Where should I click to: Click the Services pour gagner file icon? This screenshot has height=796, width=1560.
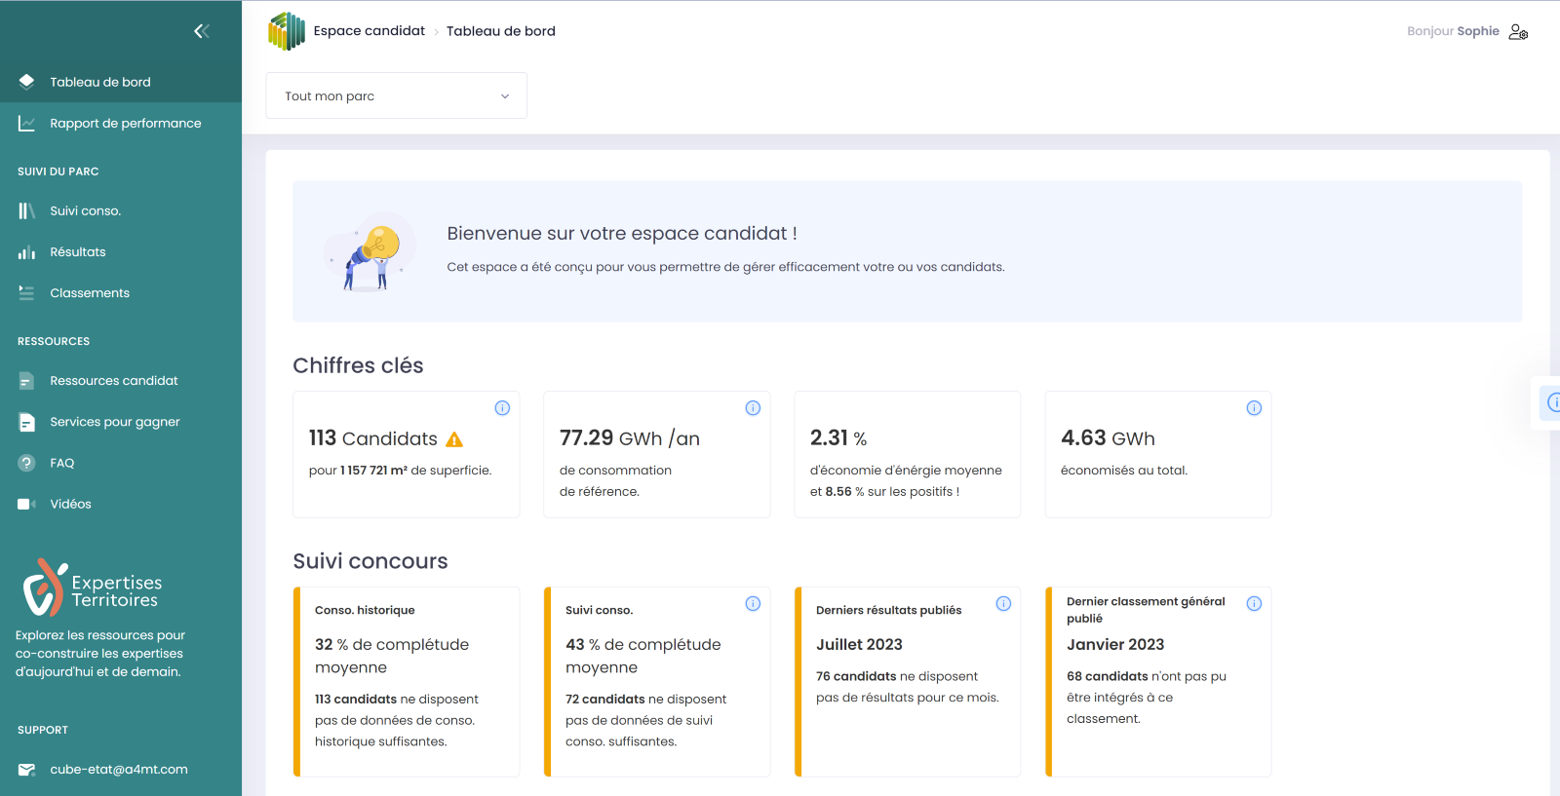(26, 422)
